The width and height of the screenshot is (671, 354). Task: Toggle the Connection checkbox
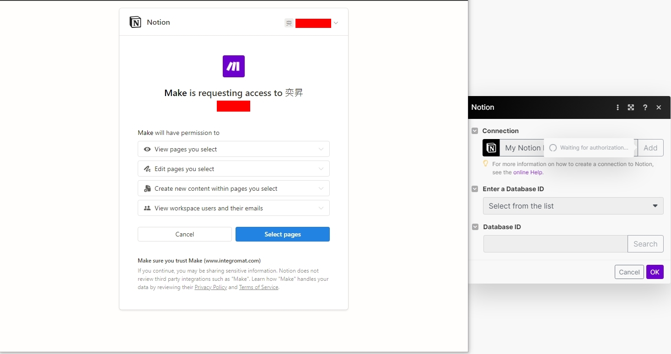click(475, 131)
